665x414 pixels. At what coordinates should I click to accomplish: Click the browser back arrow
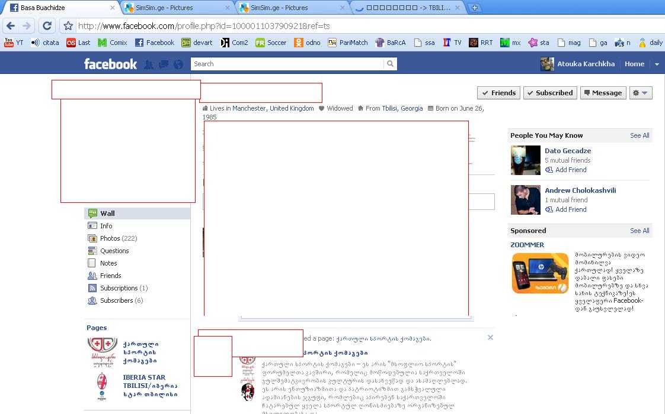[x=11, y=26]
